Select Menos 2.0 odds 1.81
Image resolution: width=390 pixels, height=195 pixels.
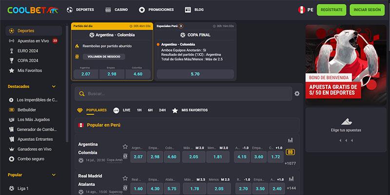(217, 156)
